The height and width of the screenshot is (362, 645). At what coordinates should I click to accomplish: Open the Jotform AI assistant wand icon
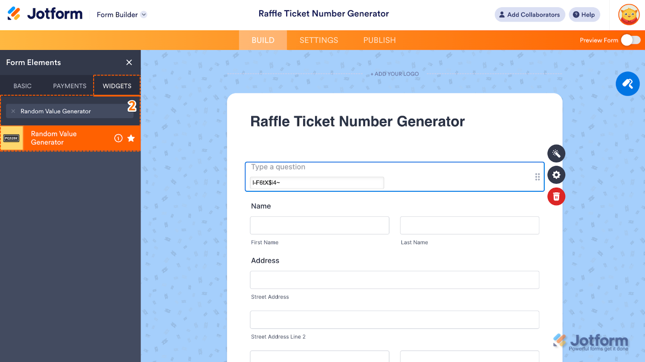point(628,84)
